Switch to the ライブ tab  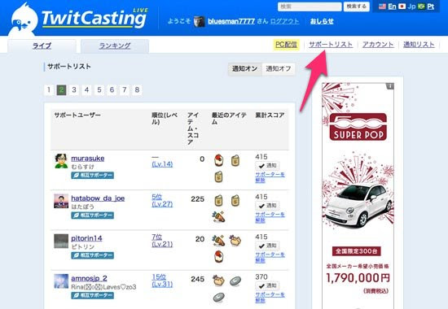click(x=42, y=46)
